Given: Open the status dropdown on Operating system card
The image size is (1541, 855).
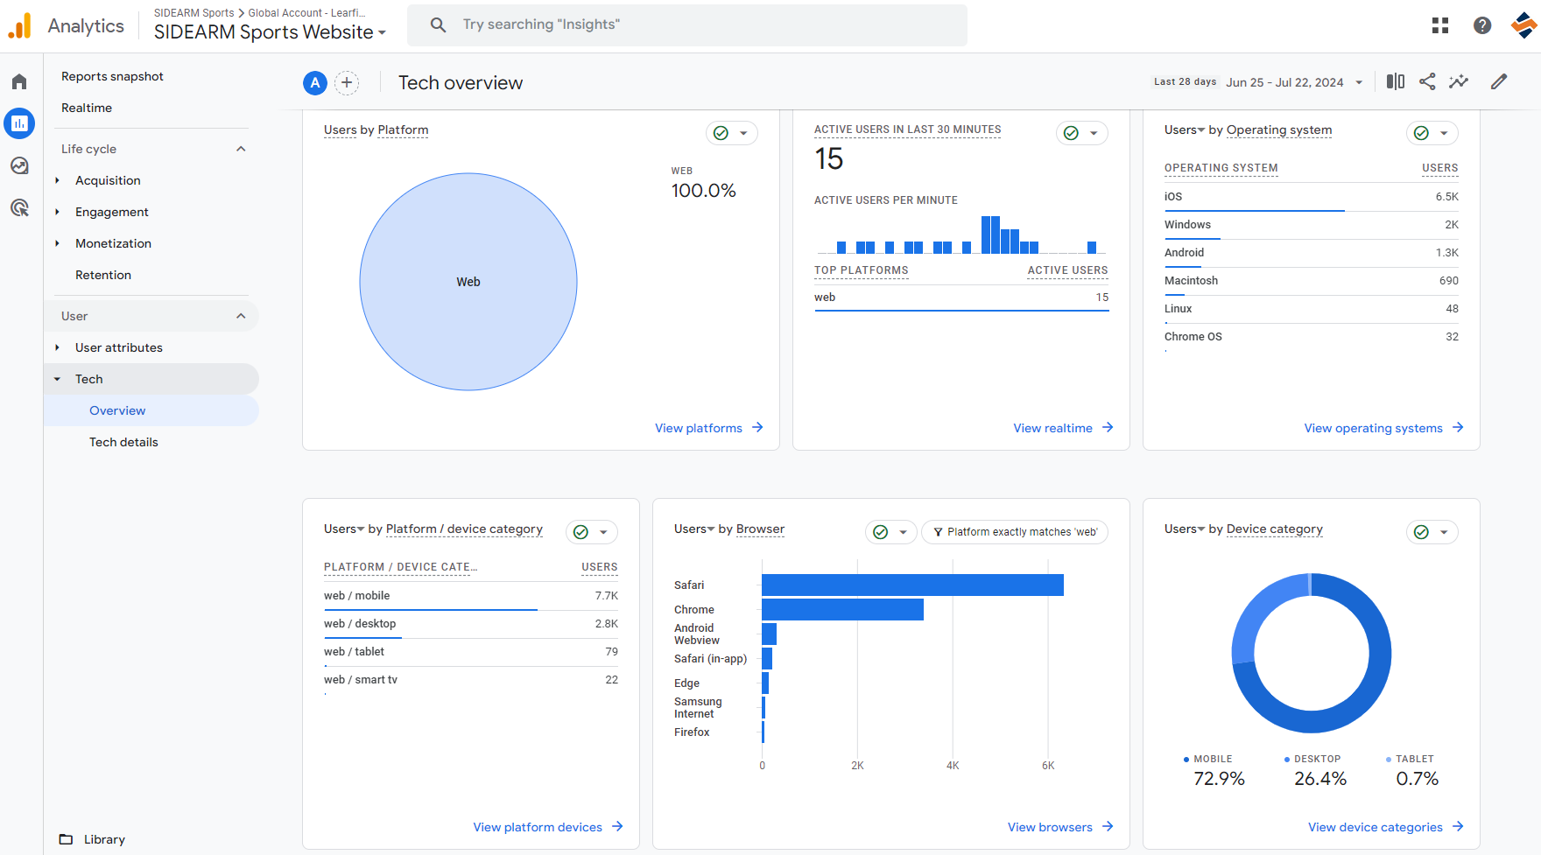Looking at the screenshot, I should (1444, 133).
